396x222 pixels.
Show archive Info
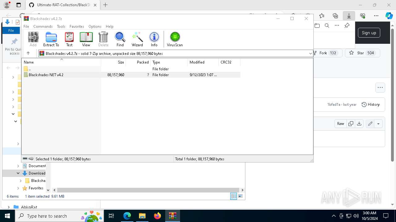pyautogui.click(x=154, y=39)
